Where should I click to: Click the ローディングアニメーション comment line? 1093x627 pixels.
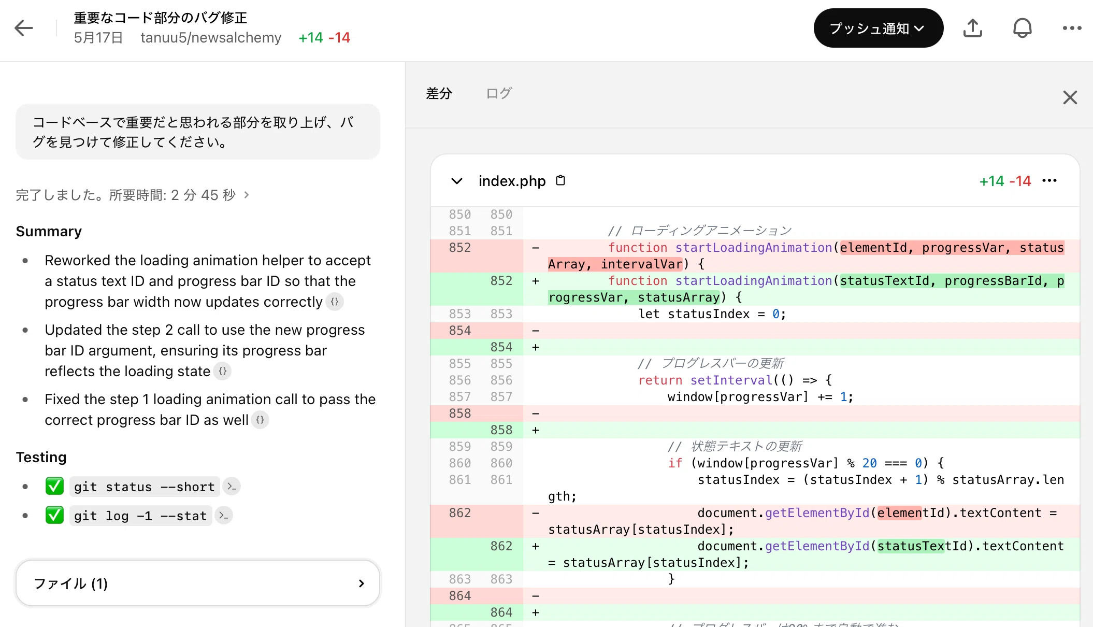(x=700, y=231)
